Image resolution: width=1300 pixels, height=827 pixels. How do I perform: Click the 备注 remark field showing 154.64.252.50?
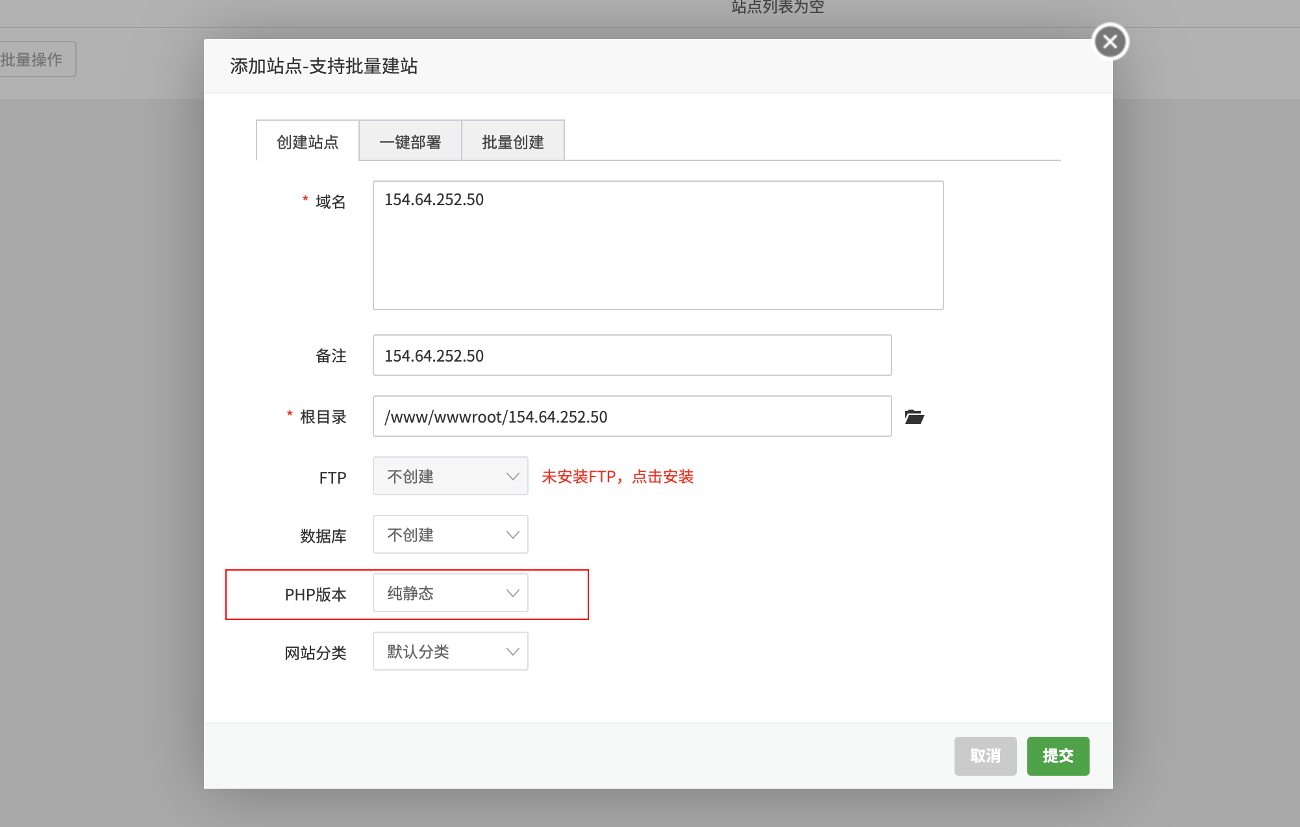[631, 355]
